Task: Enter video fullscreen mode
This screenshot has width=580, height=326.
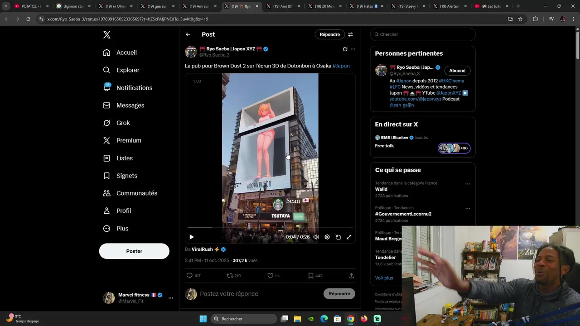Action: 349,237
